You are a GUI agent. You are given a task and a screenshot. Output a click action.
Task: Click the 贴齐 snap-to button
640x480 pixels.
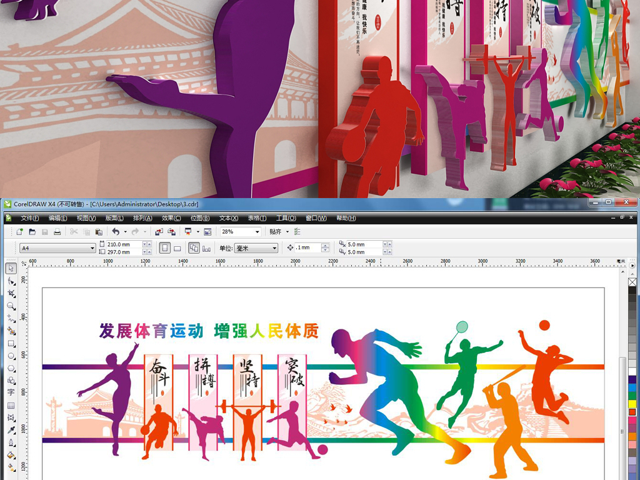pyautogui.click(x=276, y=232)
